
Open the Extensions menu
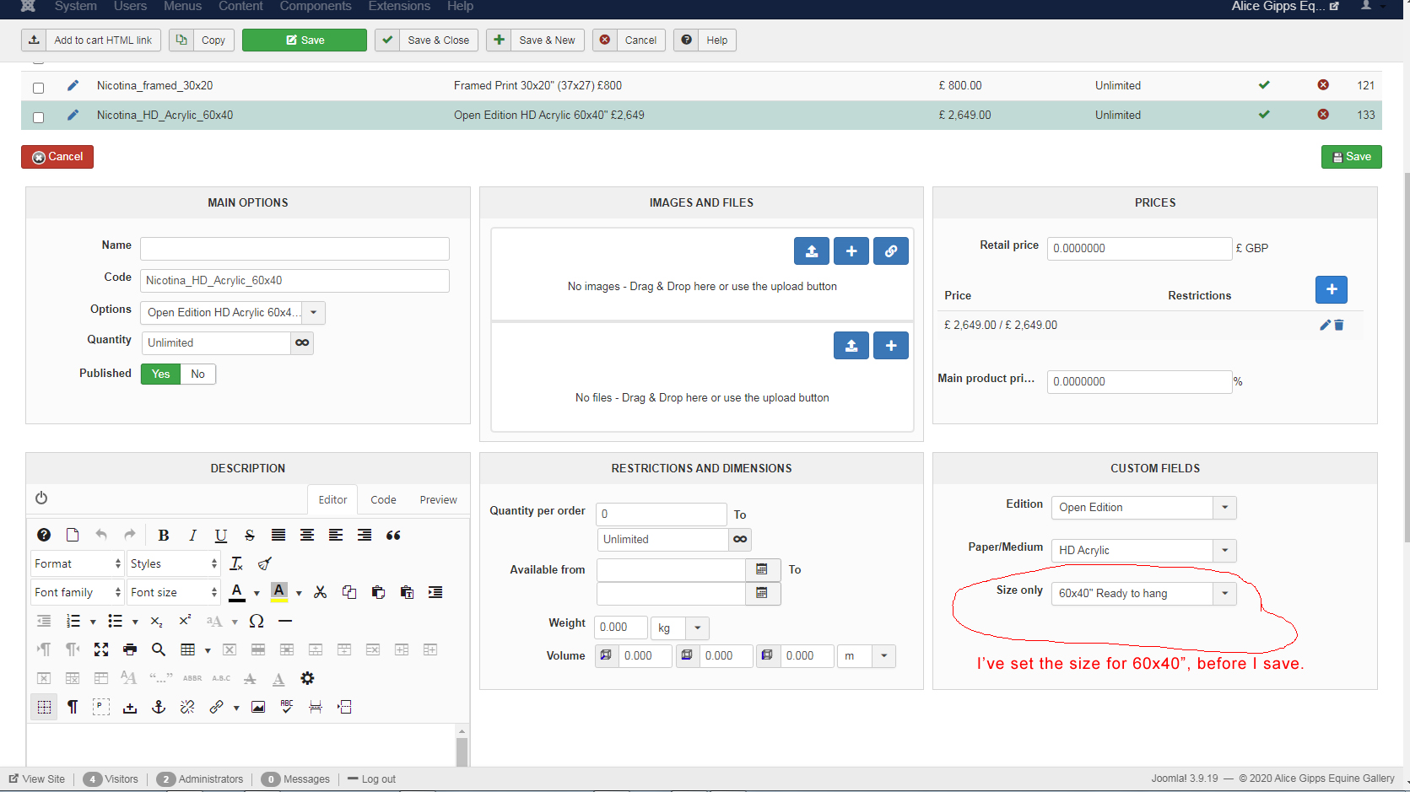point(399,7)
